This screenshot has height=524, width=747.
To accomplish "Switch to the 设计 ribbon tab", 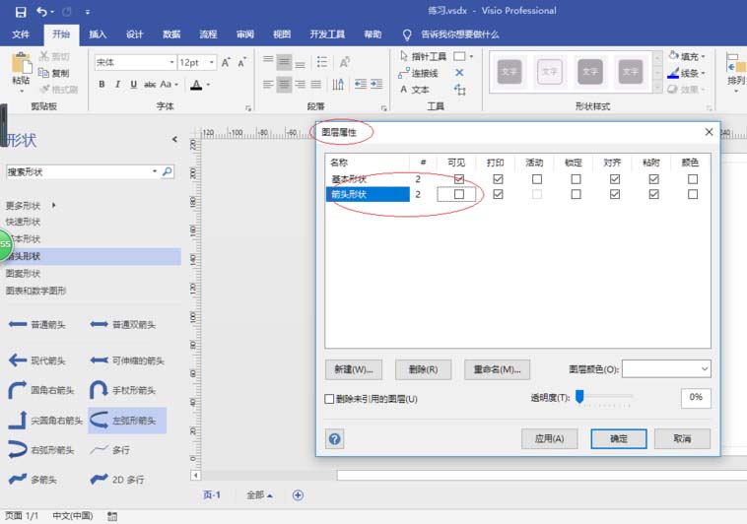I will pyautogui.click(x=134, y=34).
